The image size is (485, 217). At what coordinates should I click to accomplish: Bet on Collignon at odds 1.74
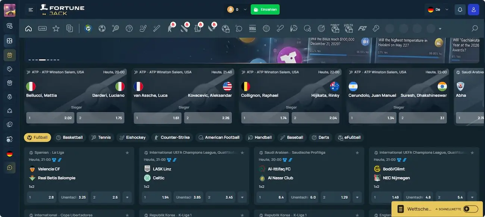click(x=265, y=118)
